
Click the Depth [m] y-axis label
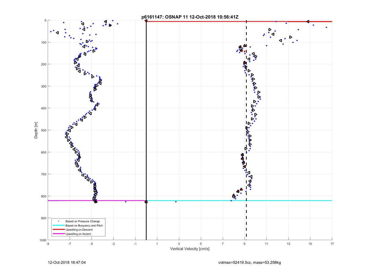click(x=36, y=130)
